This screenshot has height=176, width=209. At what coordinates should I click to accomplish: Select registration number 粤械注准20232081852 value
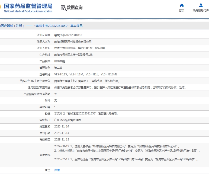coord(68,35)
